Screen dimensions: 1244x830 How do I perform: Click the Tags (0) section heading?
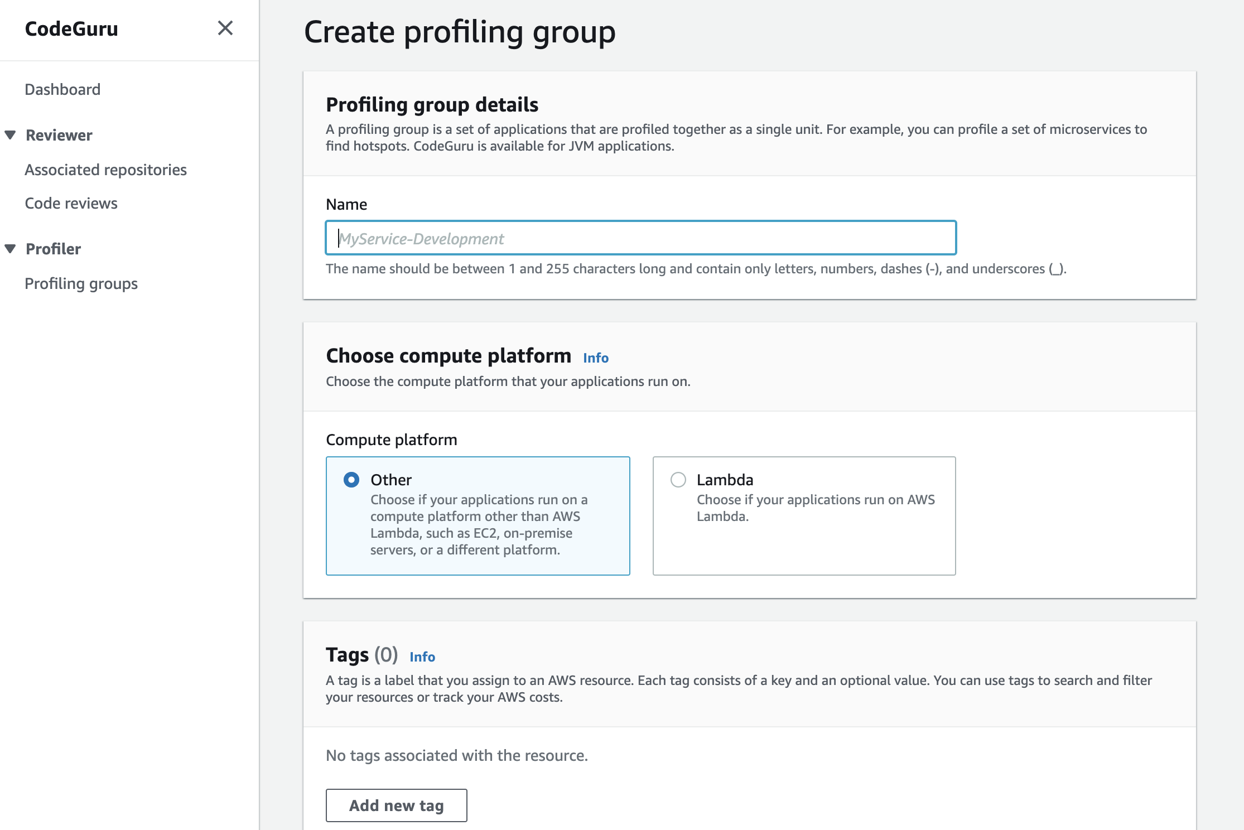pyautogui.click(x=361, y=655)
